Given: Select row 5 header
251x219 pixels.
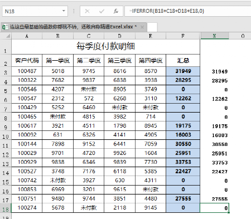Looking at the screenshot, I should (x=6, y=90).
